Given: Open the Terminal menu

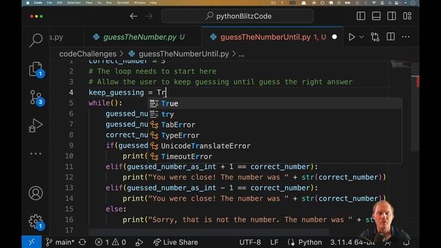Looking at the screenshot, I should (123, 3).
